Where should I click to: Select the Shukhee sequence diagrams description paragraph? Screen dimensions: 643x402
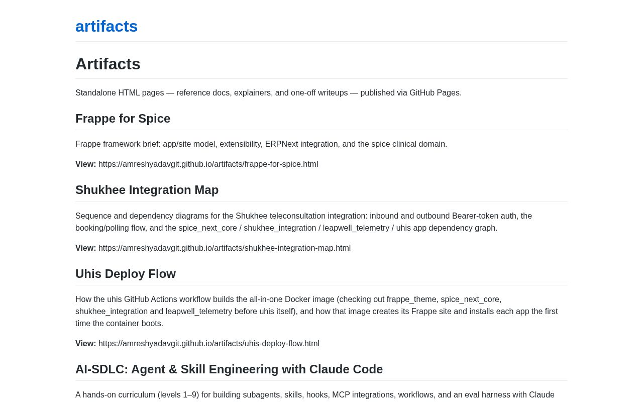click(303, 222)
